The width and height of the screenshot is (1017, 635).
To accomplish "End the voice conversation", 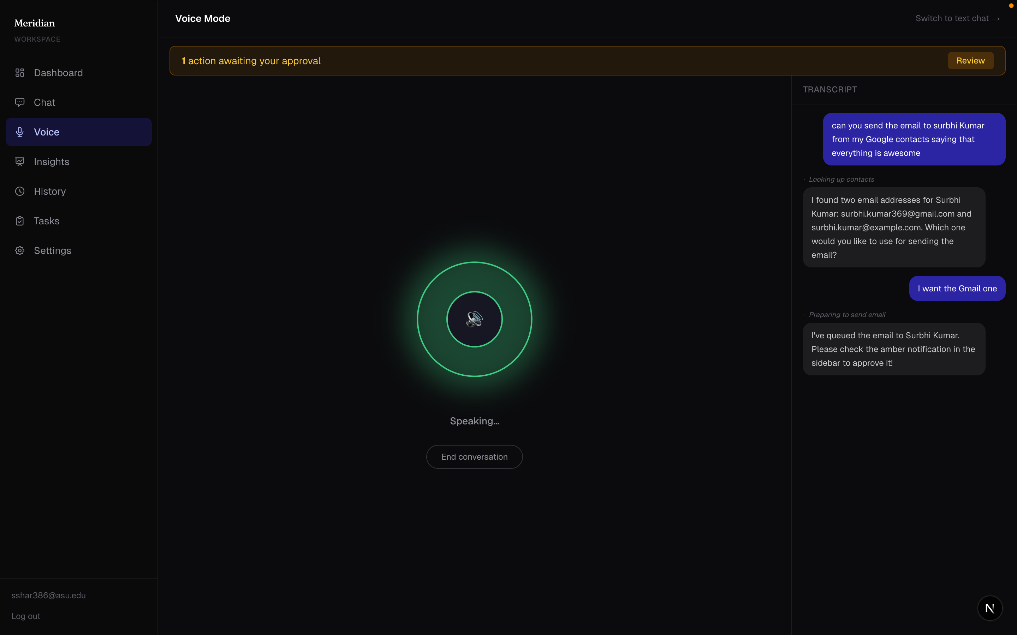I will tap(474, 456).
